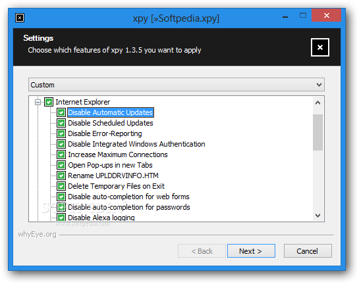Toggle Disable Alexa logging checkbox
Screen dimensions: 359x284
[61, 217]
